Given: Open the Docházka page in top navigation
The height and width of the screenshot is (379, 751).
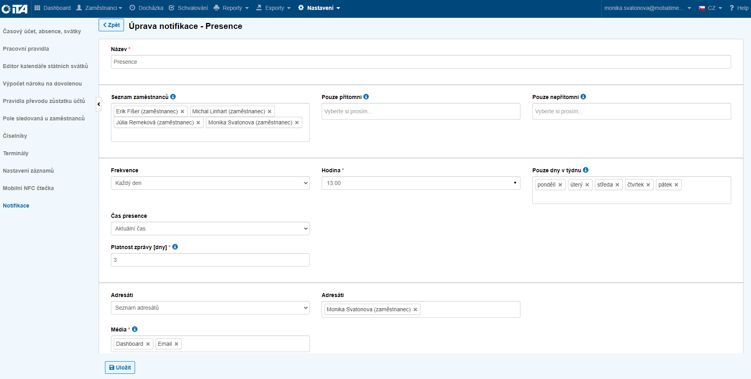Looking at the screenshot, I should (x=146, y=8).
